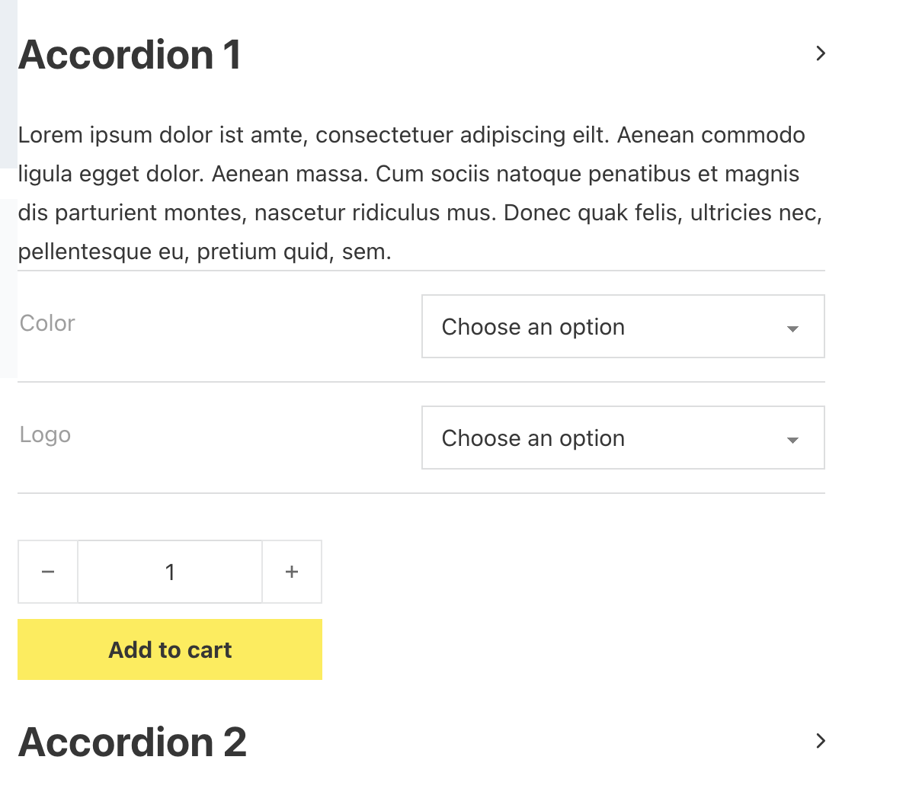Click the upper gray strip at left edge

pyautogui.click(x=8, y=84)
